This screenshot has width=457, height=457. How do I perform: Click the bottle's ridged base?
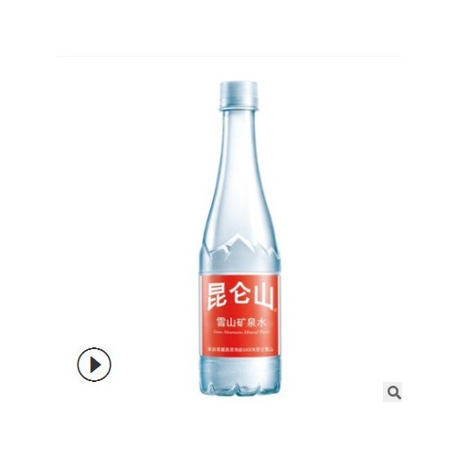tap(239, 388)
